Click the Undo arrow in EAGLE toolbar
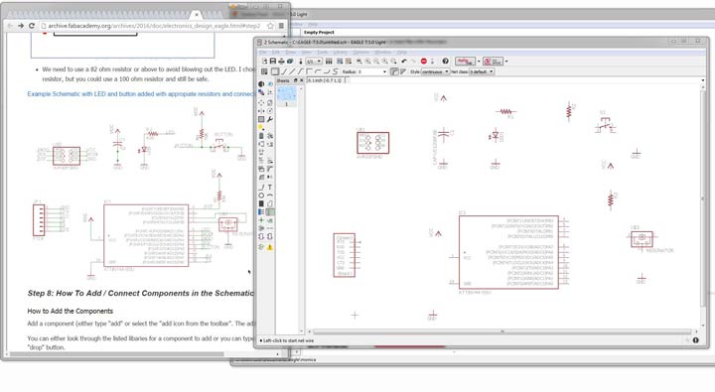The image size is (715, 392). pyautogui.click(x=404, y=62)
